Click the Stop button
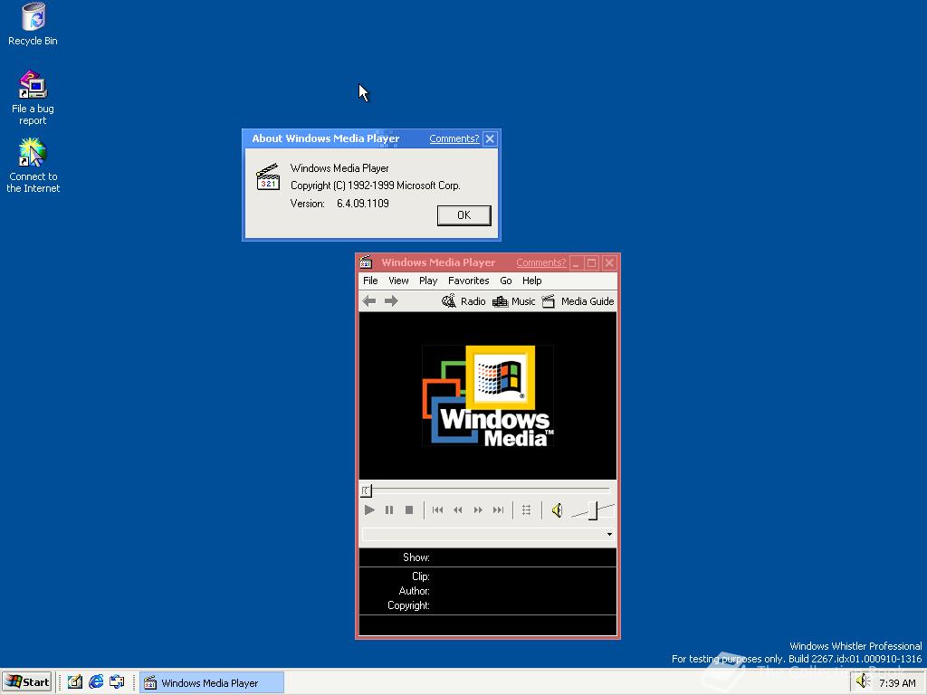The height and width of the screenshot is (695, 927). point(409,510)
